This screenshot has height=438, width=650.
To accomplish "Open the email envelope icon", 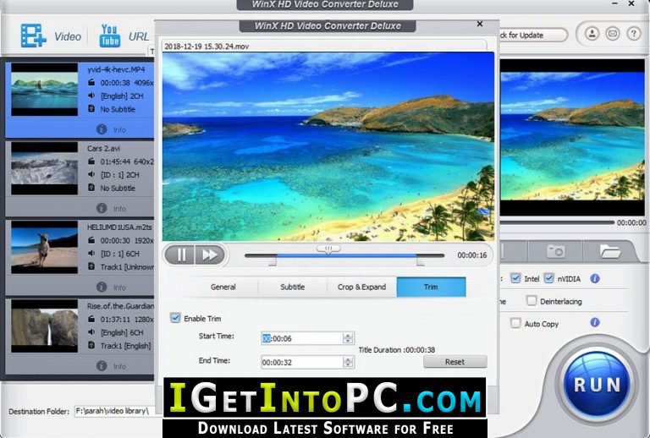I will click(613, 34).
